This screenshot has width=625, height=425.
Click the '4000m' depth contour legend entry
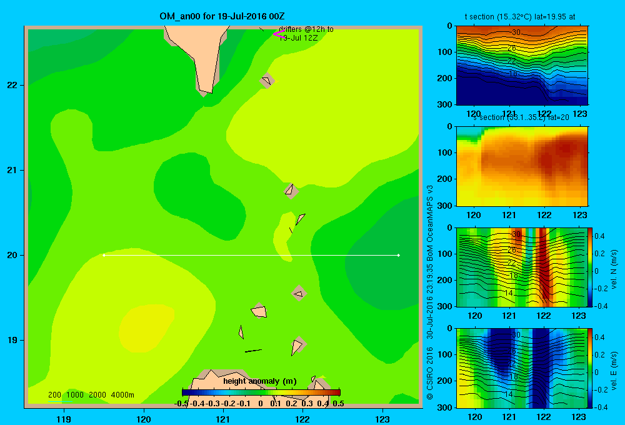click(x=122, y=395)
